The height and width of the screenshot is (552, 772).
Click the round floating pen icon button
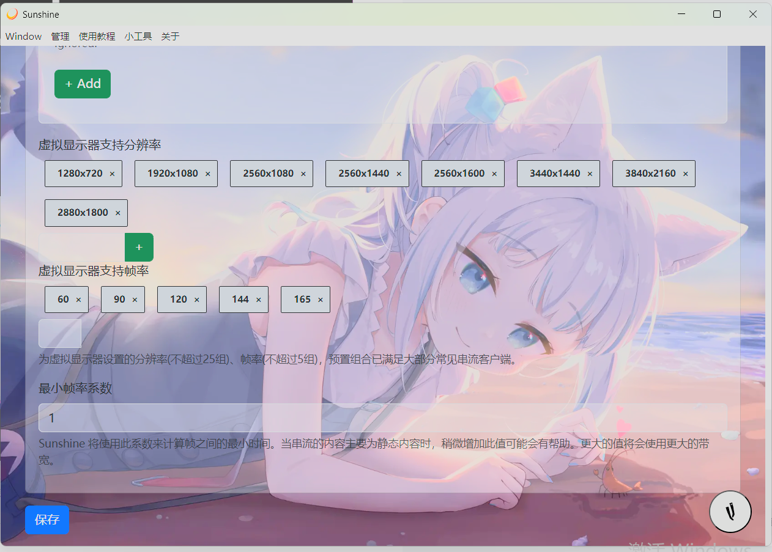click(x=730, y=512)
